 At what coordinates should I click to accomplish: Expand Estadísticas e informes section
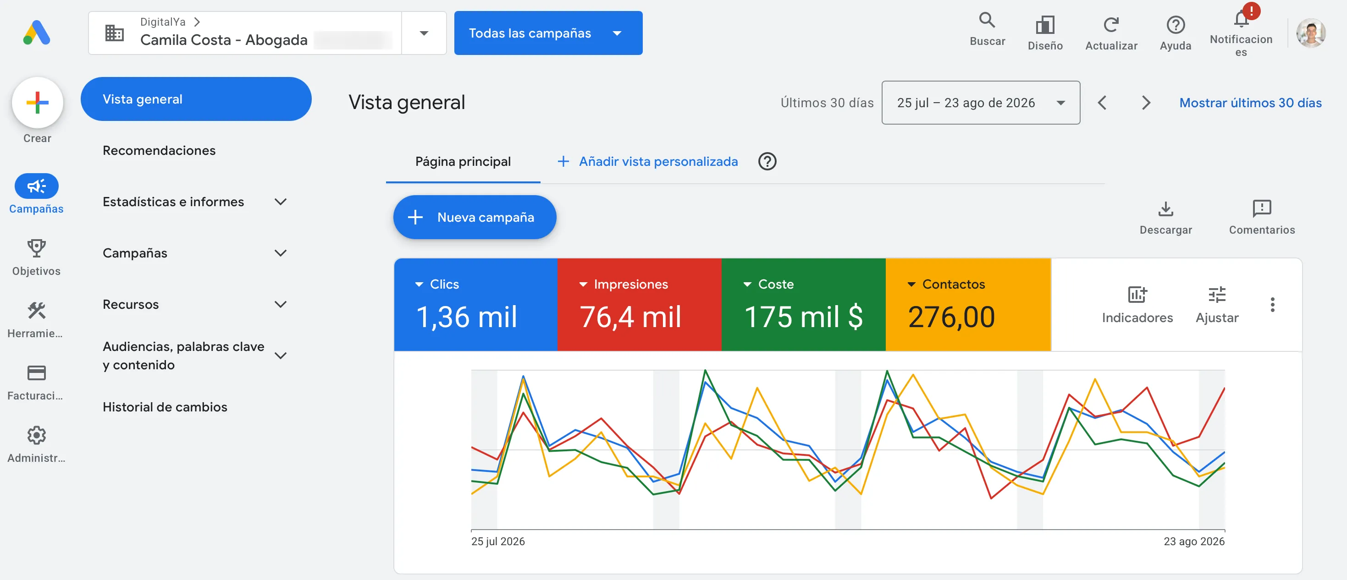(281, 202)
